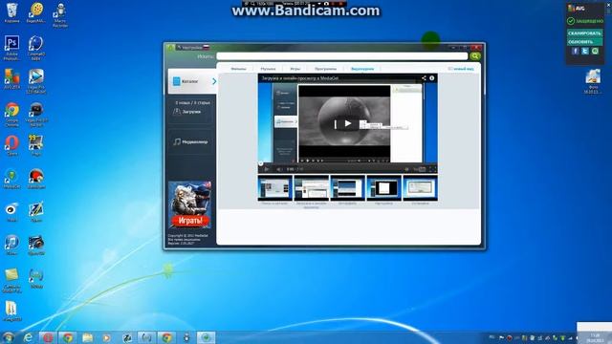Click the Russian flag language selector
Image resolution: width=612 pixels, height=344 pixels.
(207, 47)
